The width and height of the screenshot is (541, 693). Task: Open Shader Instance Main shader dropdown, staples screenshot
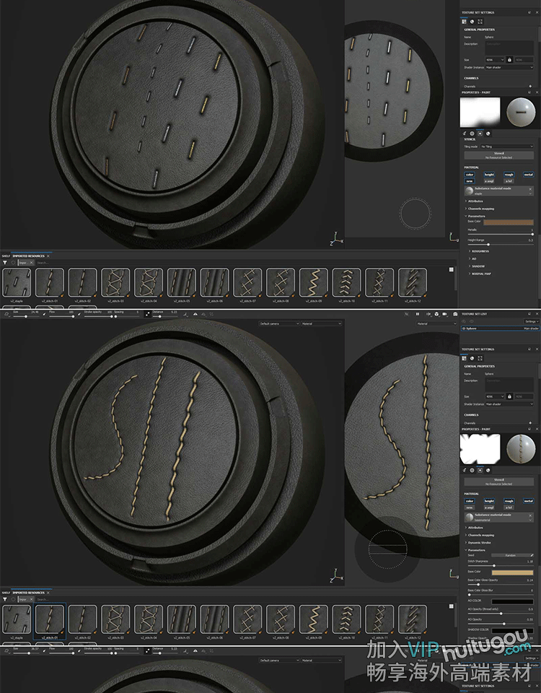tap(509, 67)
